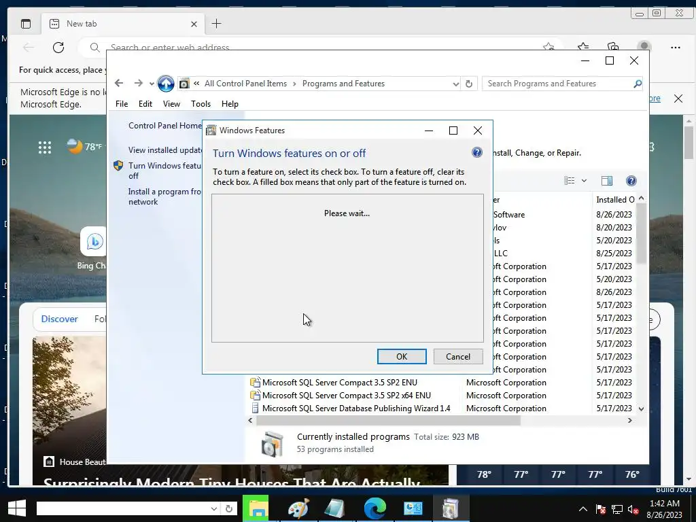696x522 pixels.
Task: Open the Tools menu
Action: pyautogui.click(x=201, y=104)
